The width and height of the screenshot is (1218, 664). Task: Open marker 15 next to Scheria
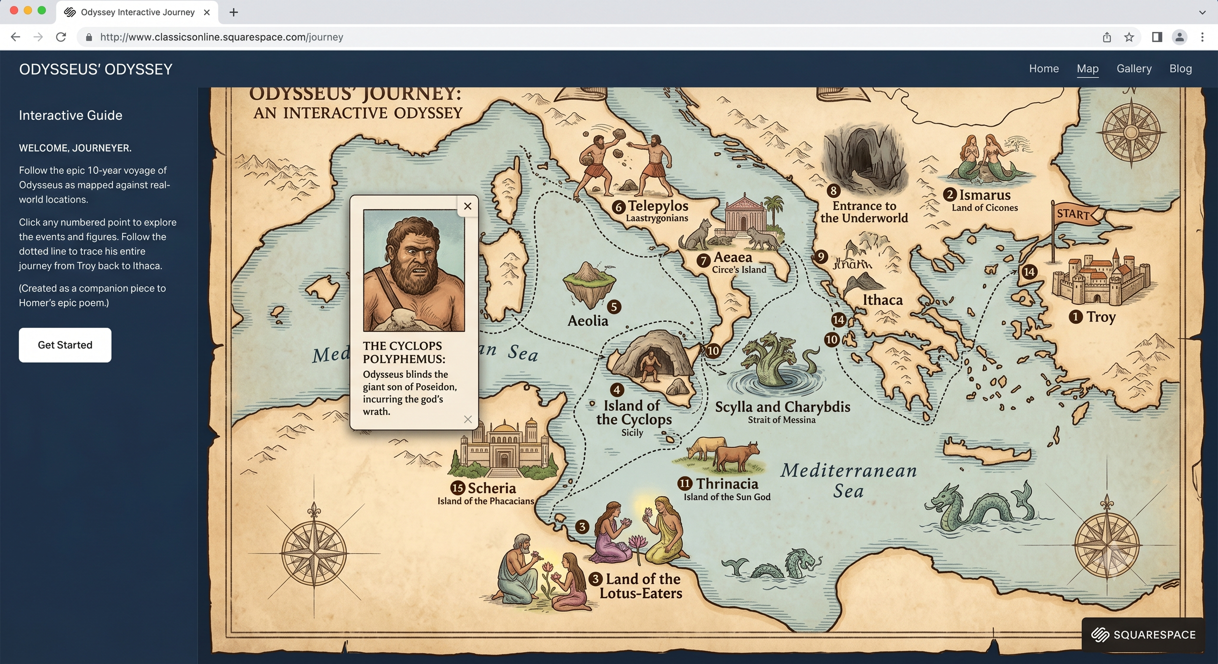(x=457, y=487)
